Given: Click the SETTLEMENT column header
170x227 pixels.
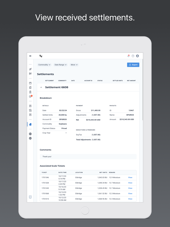Looking at the screenshot, I should 50,81.
